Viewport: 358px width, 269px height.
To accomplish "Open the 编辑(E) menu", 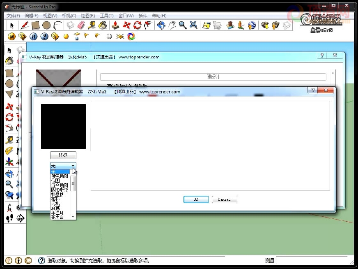I will click(32, 16).
